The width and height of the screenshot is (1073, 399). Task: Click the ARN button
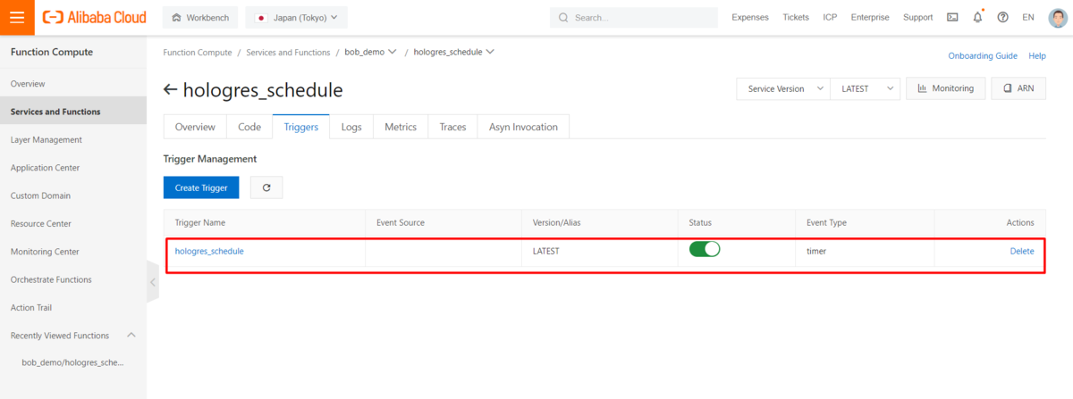pos(1018,88)
